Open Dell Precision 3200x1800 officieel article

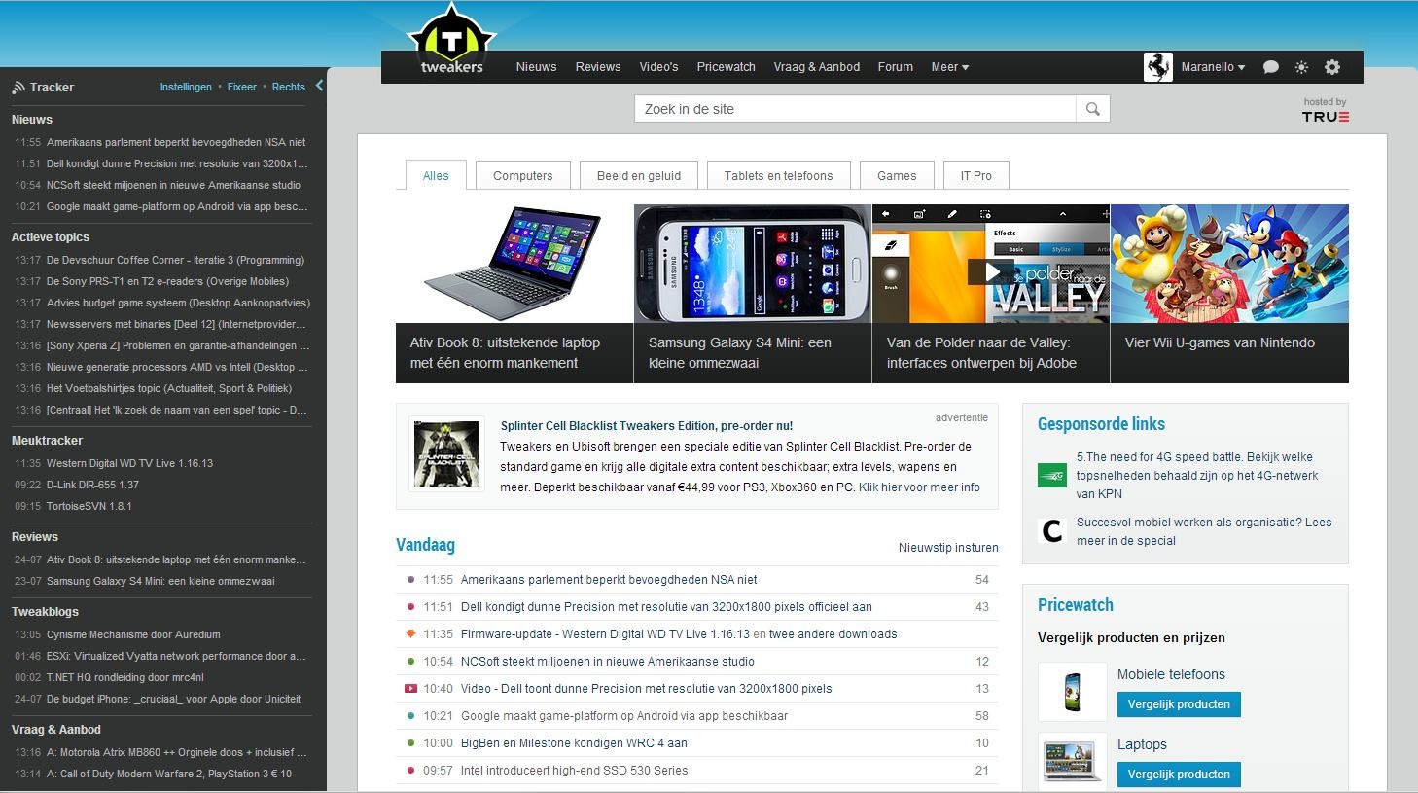(x=666, y=607)
